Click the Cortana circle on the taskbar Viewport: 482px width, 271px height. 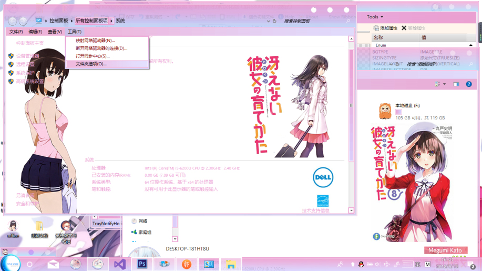point(29,264)
